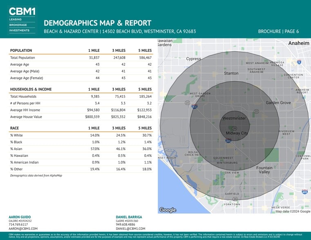The width and height of the screenshot is (311, 240).
Task: Click the Total Population 1 mile value 31,837
Action: click(x=94, y=58)
